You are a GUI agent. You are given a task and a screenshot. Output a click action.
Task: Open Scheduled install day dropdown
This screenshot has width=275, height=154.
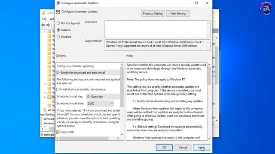pyautogui.click(x=103, y=96)
